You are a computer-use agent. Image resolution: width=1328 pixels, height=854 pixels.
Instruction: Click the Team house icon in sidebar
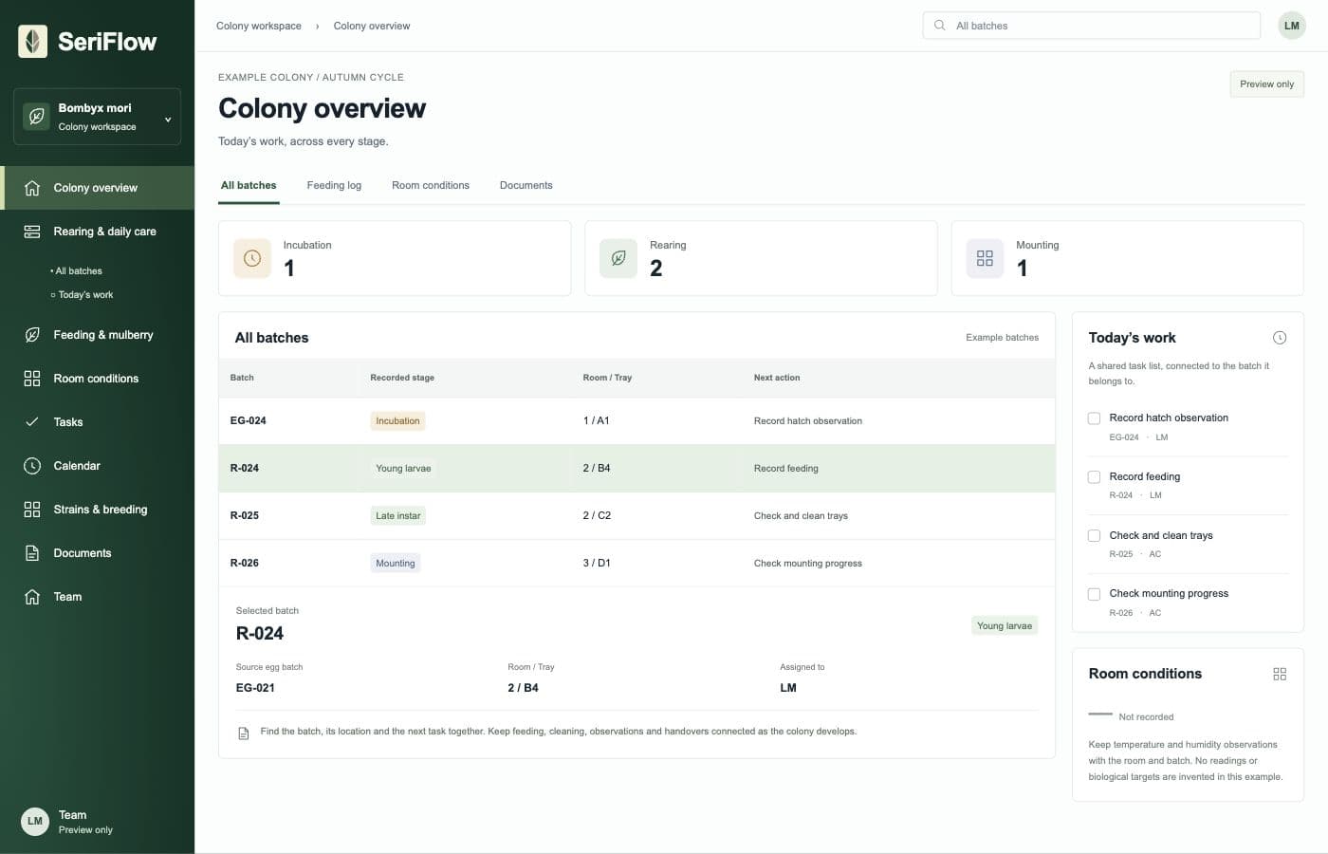[x=32, y=597]
